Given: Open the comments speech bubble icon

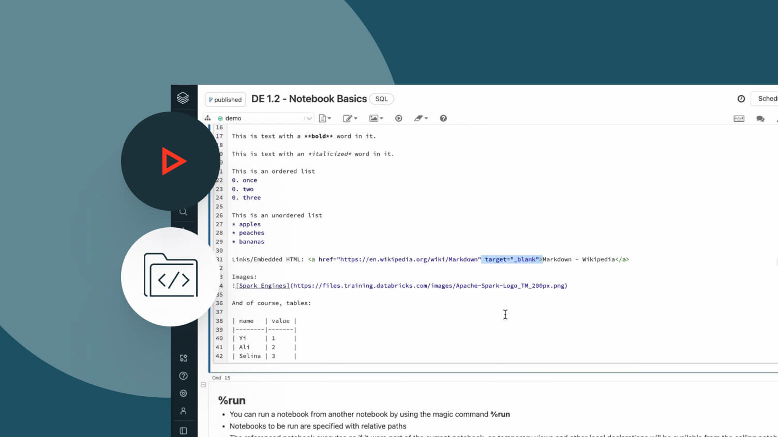Looking at the screenshot, I should 760,118.
